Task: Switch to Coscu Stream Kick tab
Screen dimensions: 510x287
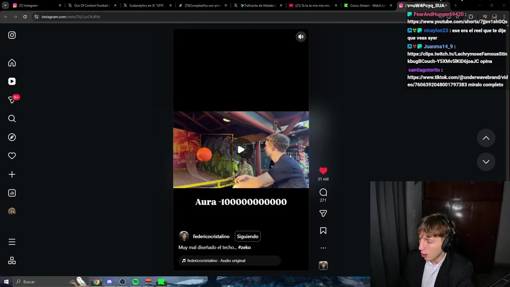Action: [367, 6]
